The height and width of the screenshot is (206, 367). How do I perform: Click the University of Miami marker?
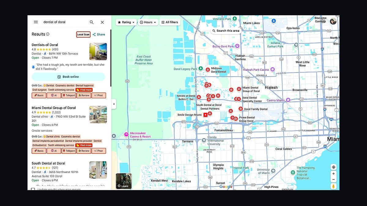click(x=274, y=171)
